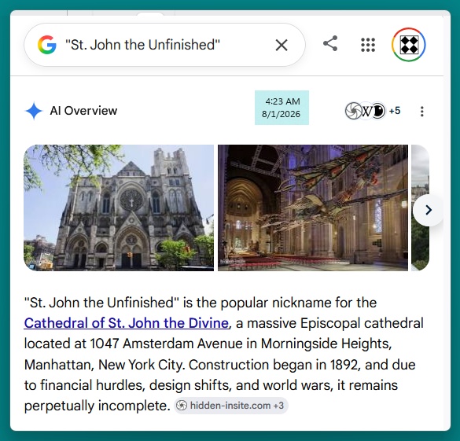Image resolution: width=460 pixels, height=441 pixels.
Task: Click the words 'perpetually incomplete.'
Action: [x=97, y=406]
